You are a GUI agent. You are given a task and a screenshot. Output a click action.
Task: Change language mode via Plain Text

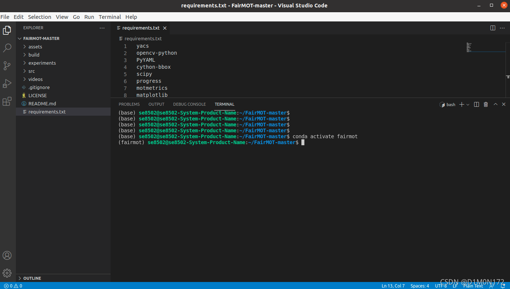pos(473,286)
